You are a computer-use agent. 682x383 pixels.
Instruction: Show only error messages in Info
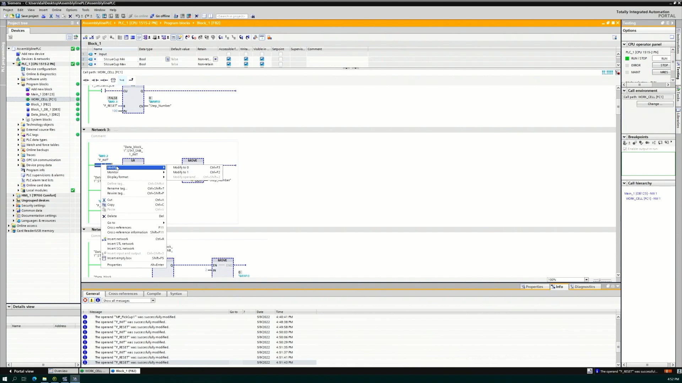click(85, 300)
